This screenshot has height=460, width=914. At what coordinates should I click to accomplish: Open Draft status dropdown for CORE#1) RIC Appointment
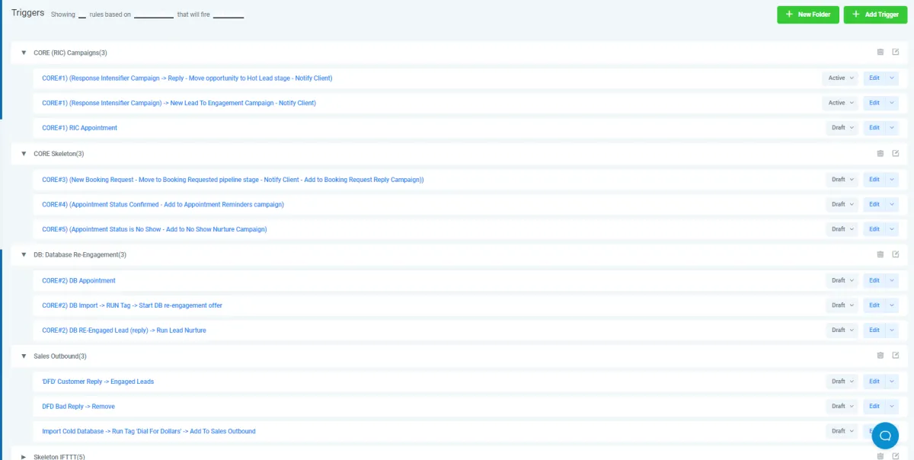click(842, 128)
